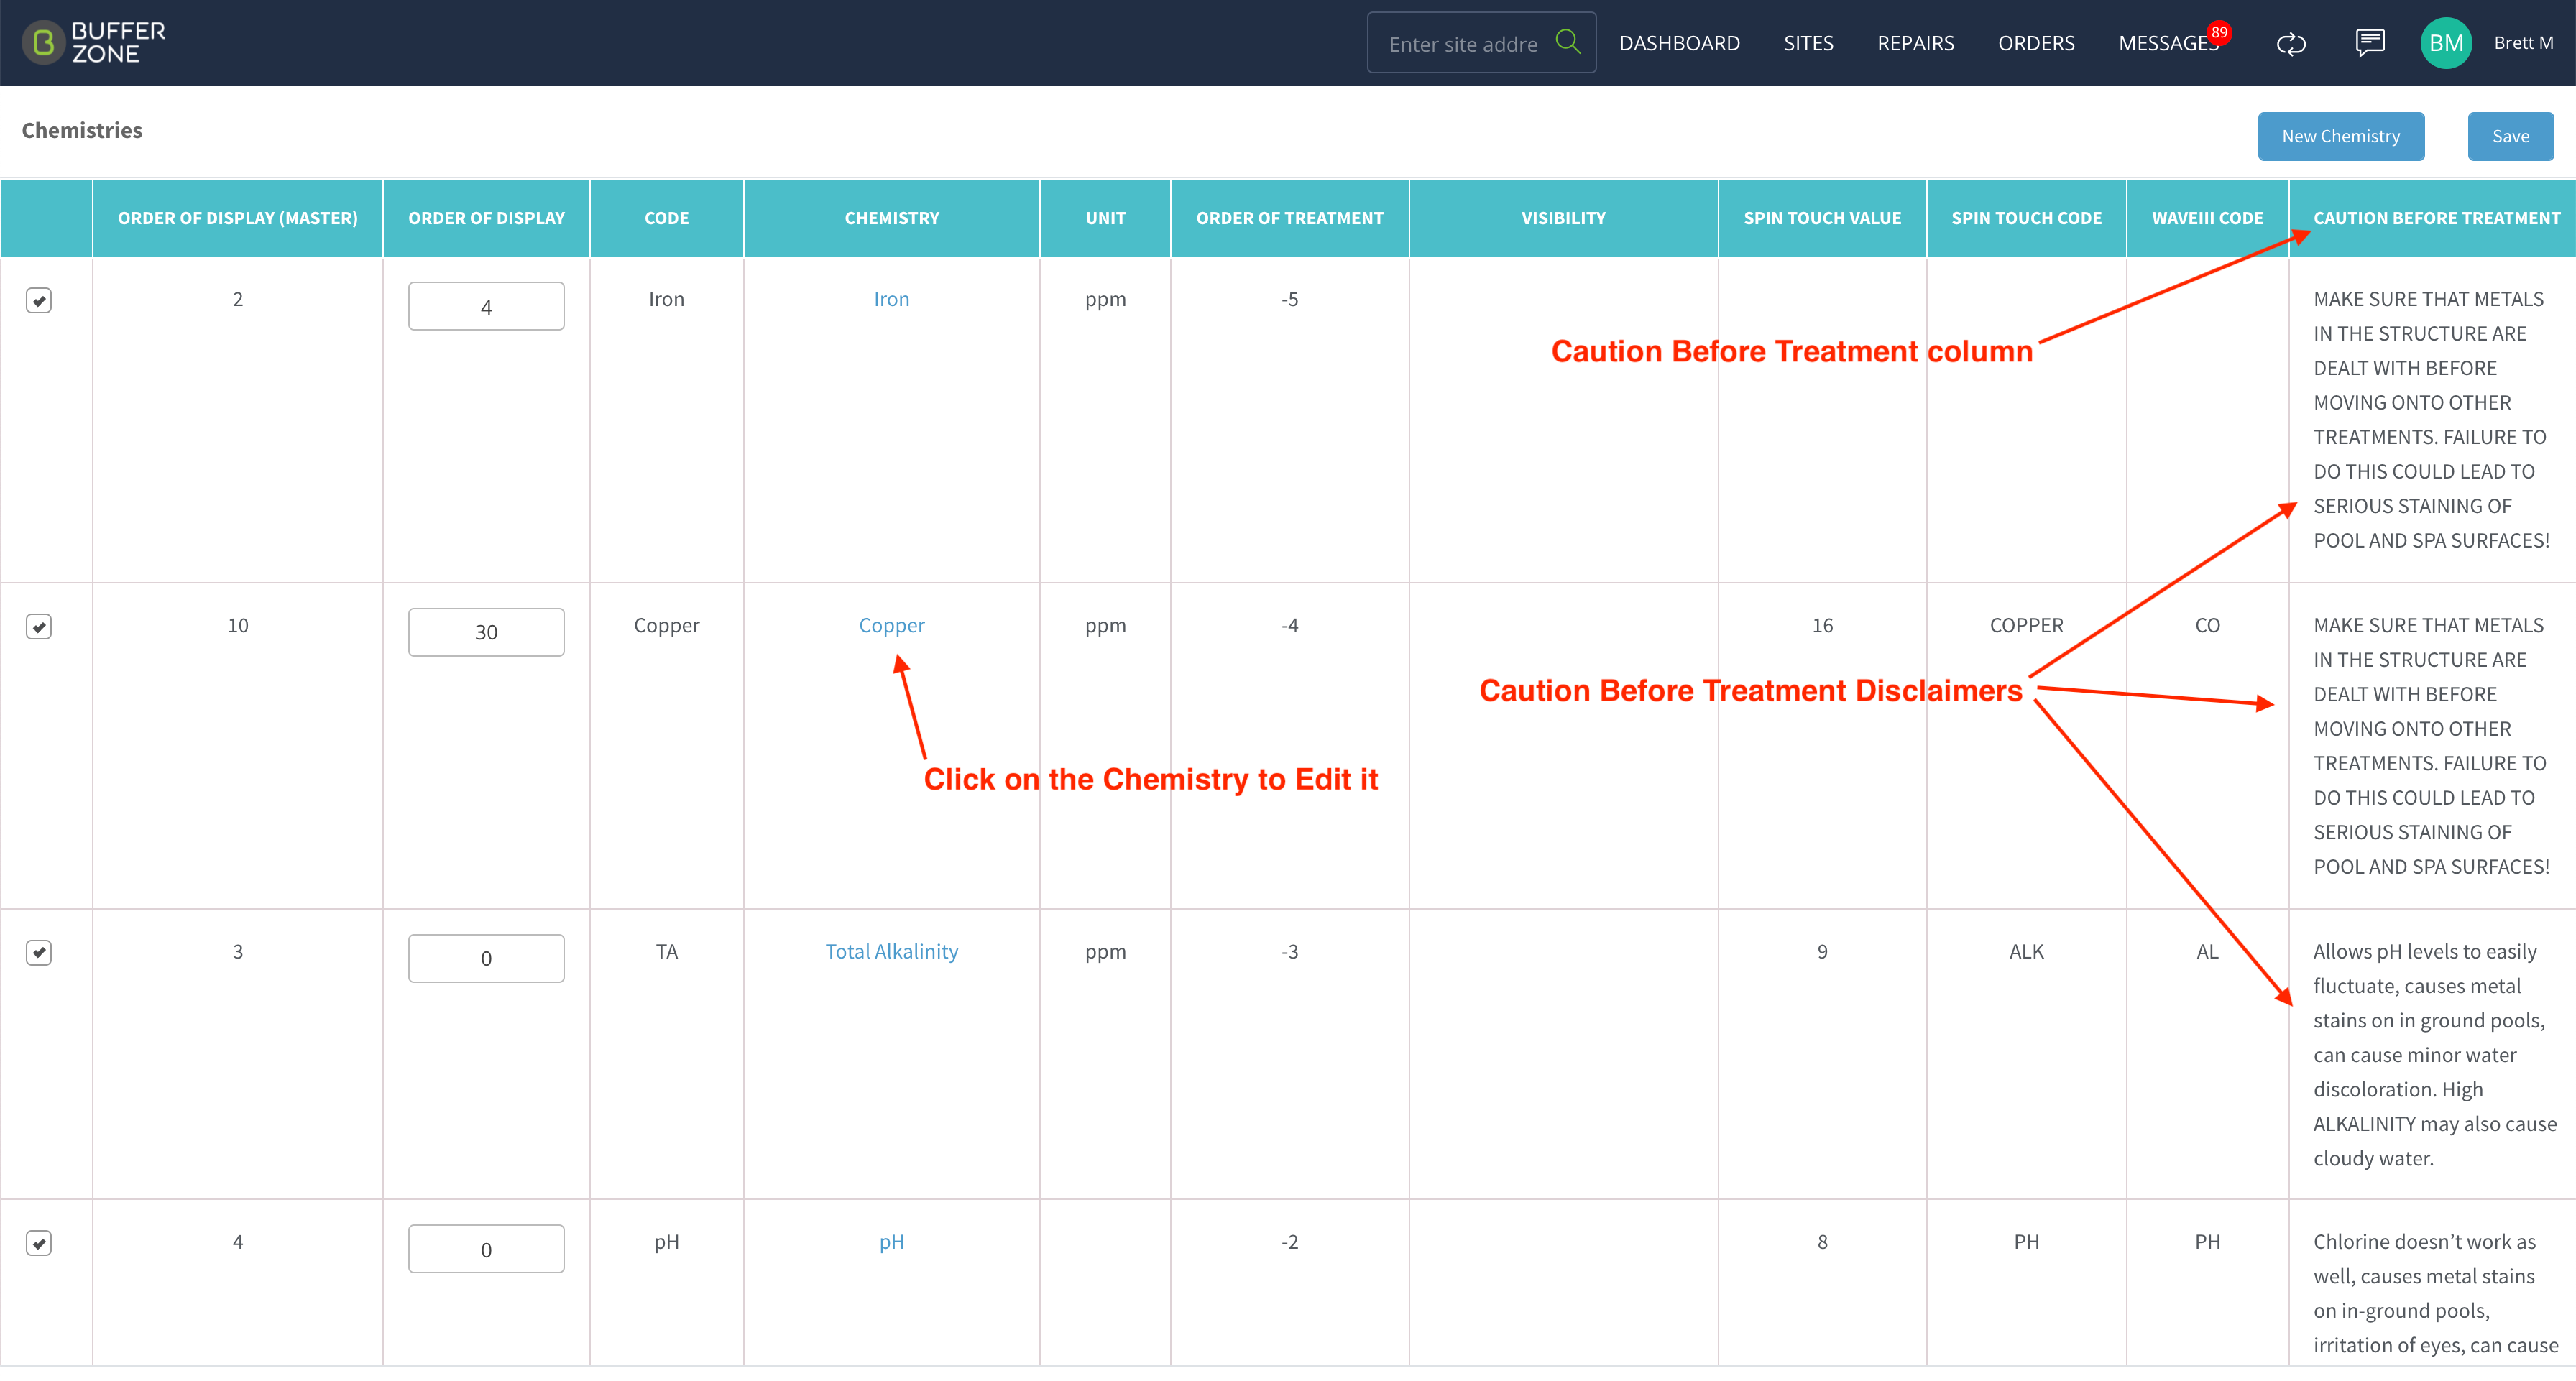The width and height of the screenshot is (2576, 1381).
Task: Click the Chemistry column header
Action: coord(891,218)
